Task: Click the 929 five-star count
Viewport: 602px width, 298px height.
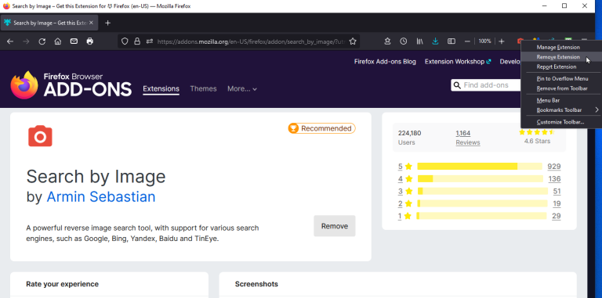Action: point(553,167)
